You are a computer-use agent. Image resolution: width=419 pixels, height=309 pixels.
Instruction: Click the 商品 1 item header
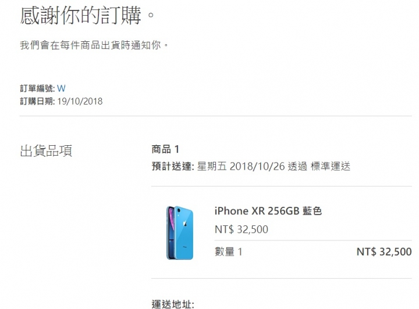click(165, 149)
